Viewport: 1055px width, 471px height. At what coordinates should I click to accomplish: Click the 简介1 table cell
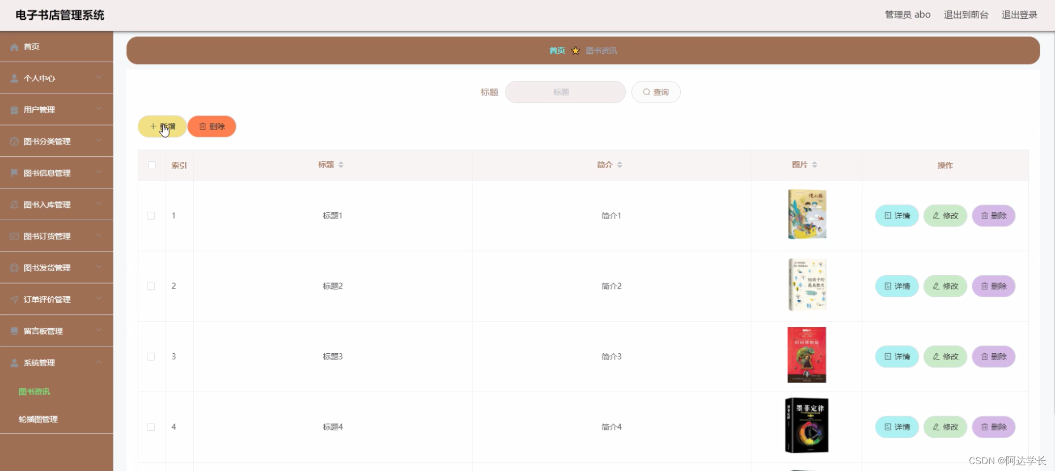[611, 216]
